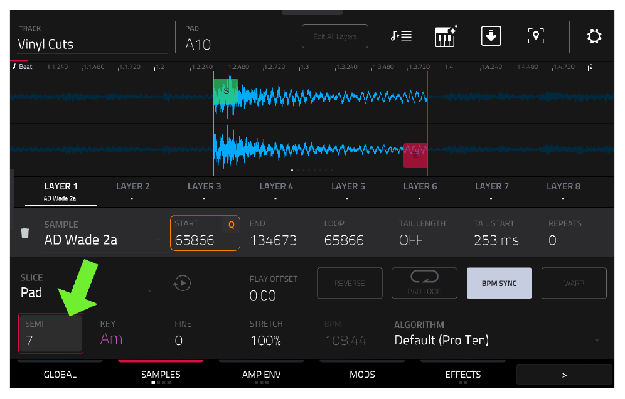Open the keyboard sparkle icon
Screen dimensions: 625x399
(446, 36)
